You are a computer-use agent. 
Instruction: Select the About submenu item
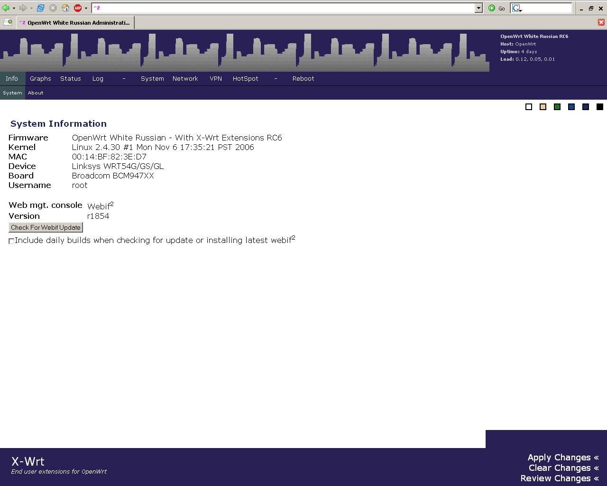coord(36,93)
